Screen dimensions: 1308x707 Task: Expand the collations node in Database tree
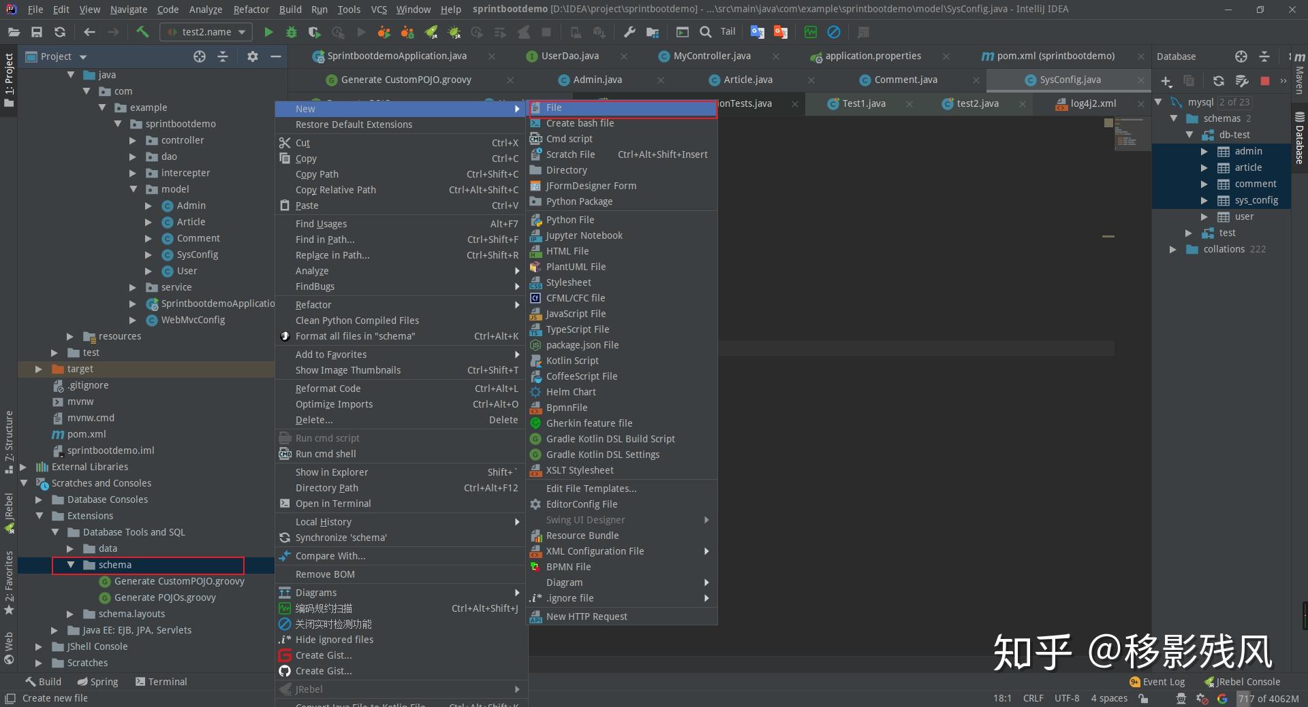(x=1172, y=249)
